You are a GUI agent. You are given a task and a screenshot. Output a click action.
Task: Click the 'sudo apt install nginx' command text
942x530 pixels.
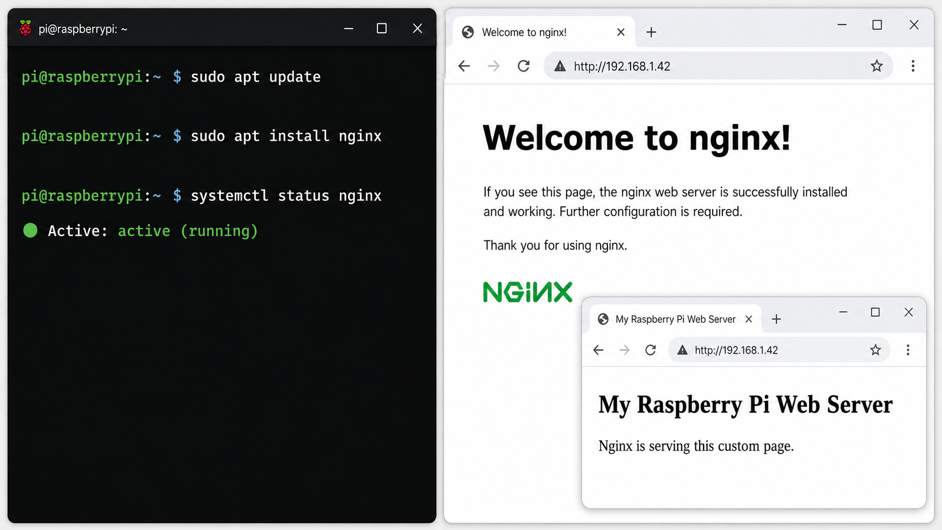(286, 136)
